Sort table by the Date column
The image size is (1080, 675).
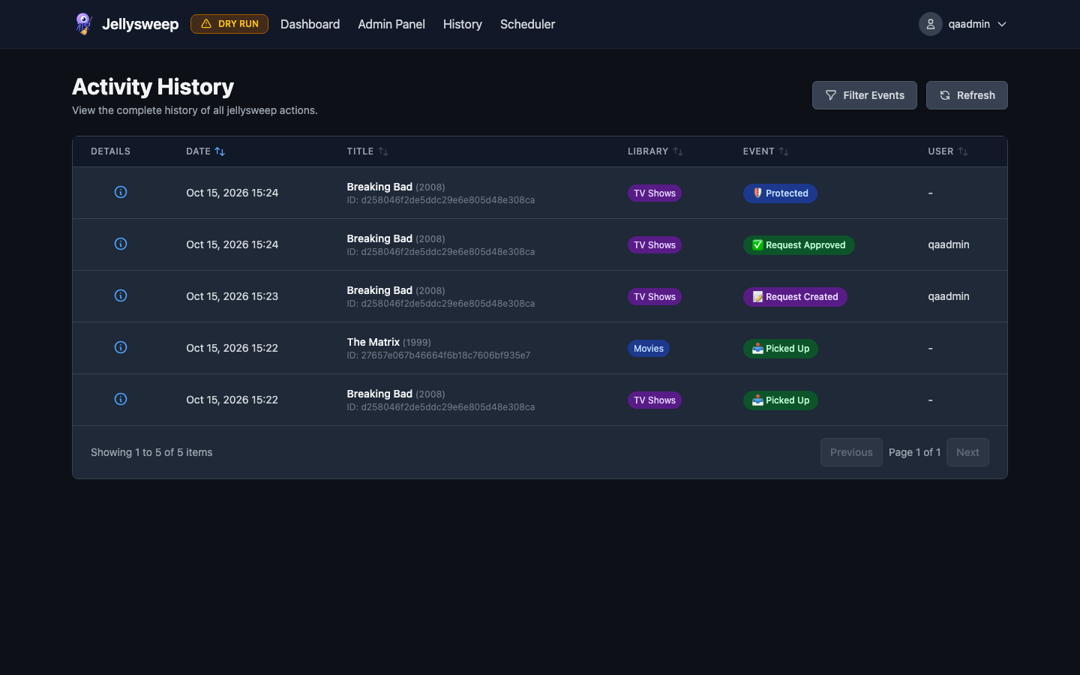(x=205, y=151)
